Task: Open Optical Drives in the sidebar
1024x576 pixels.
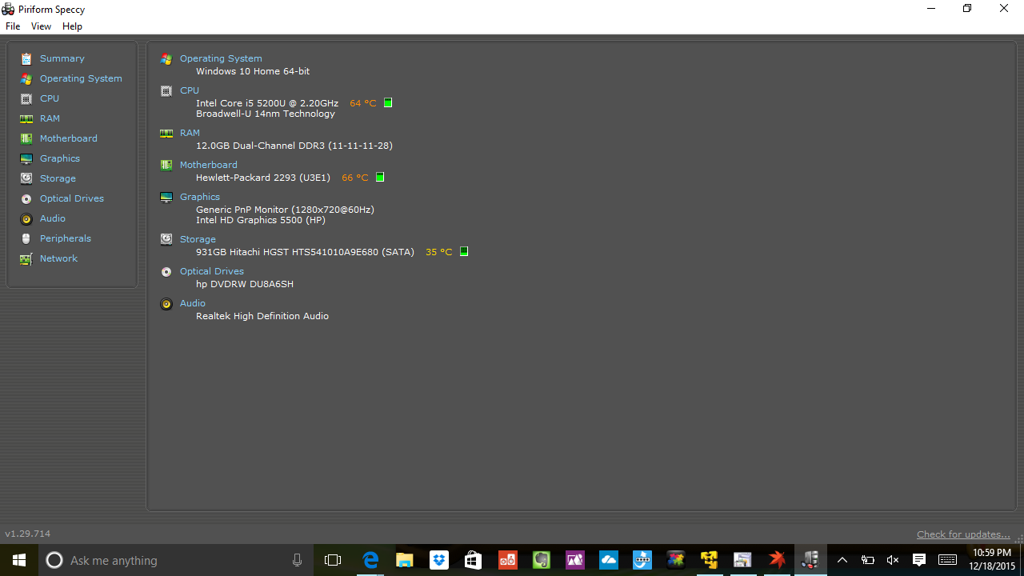Action: point(71,198)
